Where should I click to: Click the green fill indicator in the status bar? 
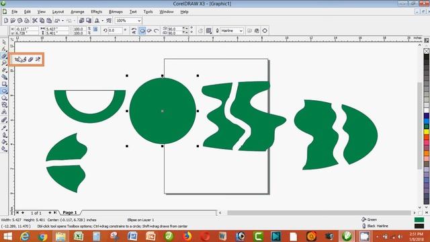[x=419, y=220]
